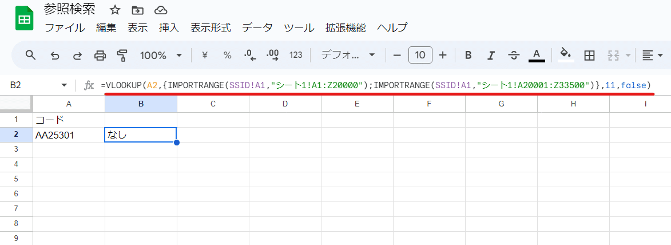Select the paint format roller icon
Screen dimensions: 671x245
(x=122, y=55)
